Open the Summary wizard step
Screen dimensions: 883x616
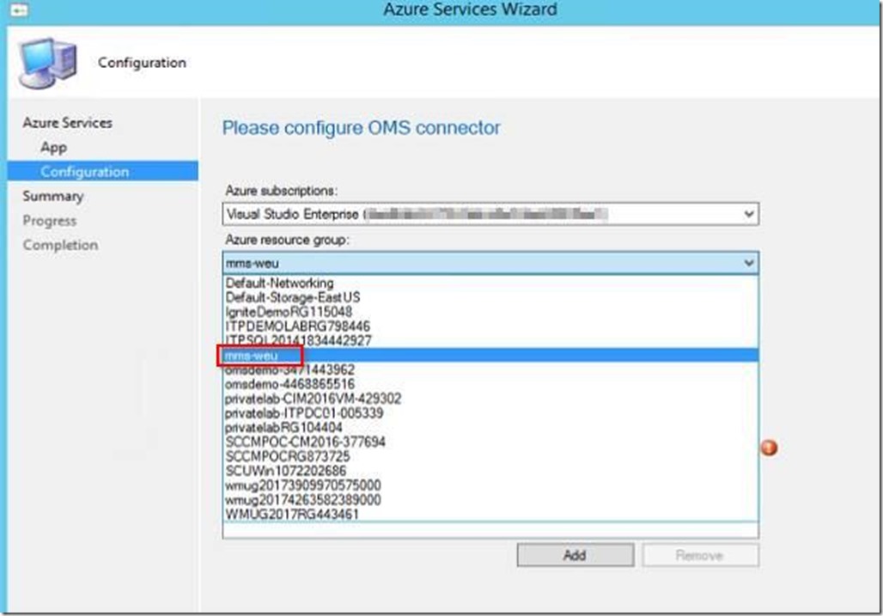53,196
